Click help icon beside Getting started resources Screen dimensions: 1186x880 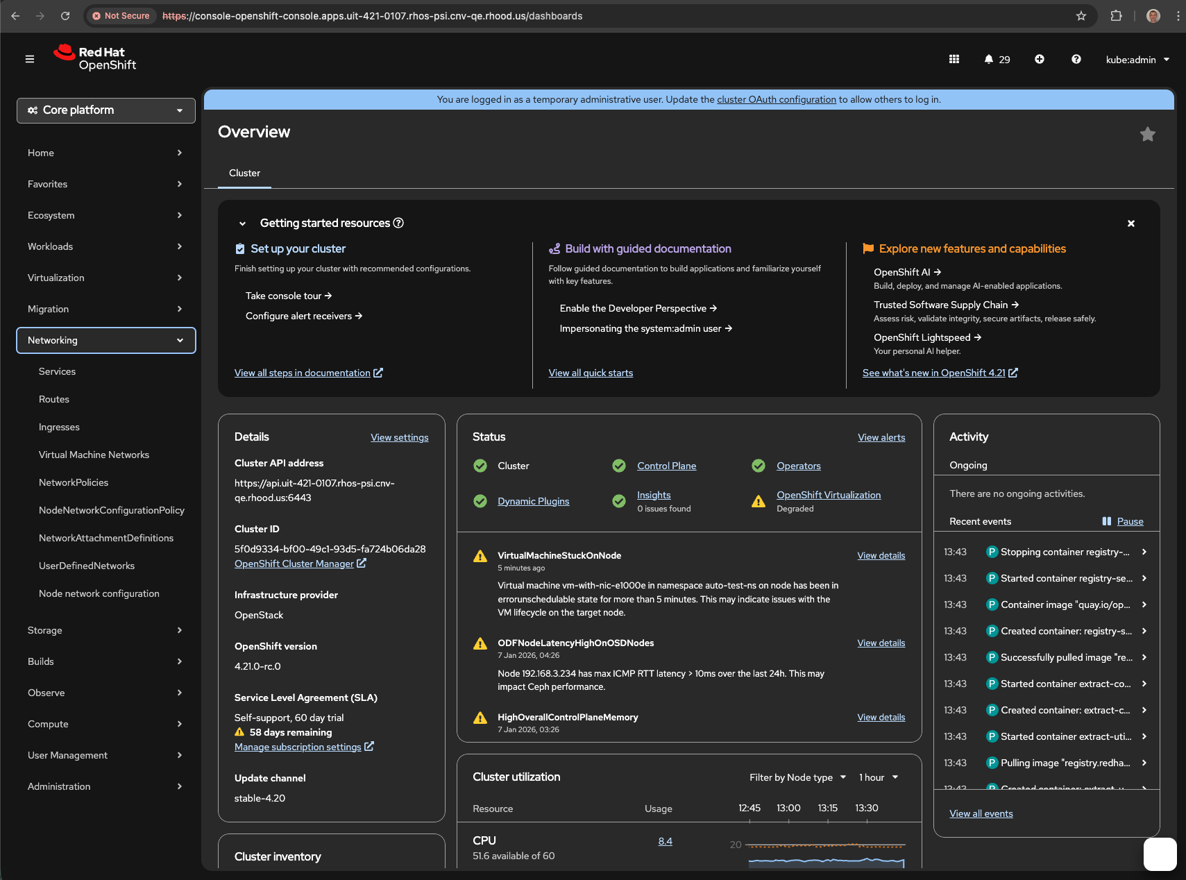click(x=398, y=223)
